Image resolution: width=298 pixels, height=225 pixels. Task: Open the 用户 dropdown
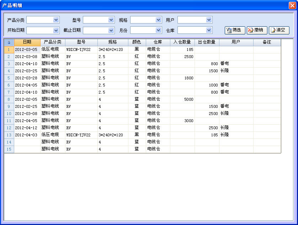(209, 20)
